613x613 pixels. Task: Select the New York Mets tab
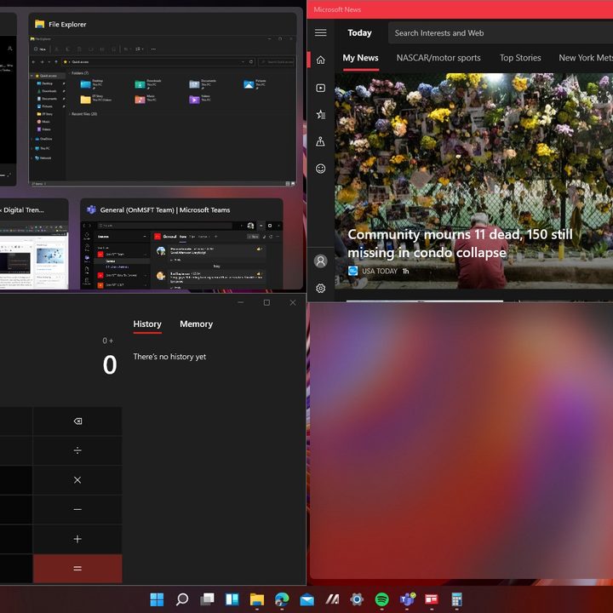(586, 58)
